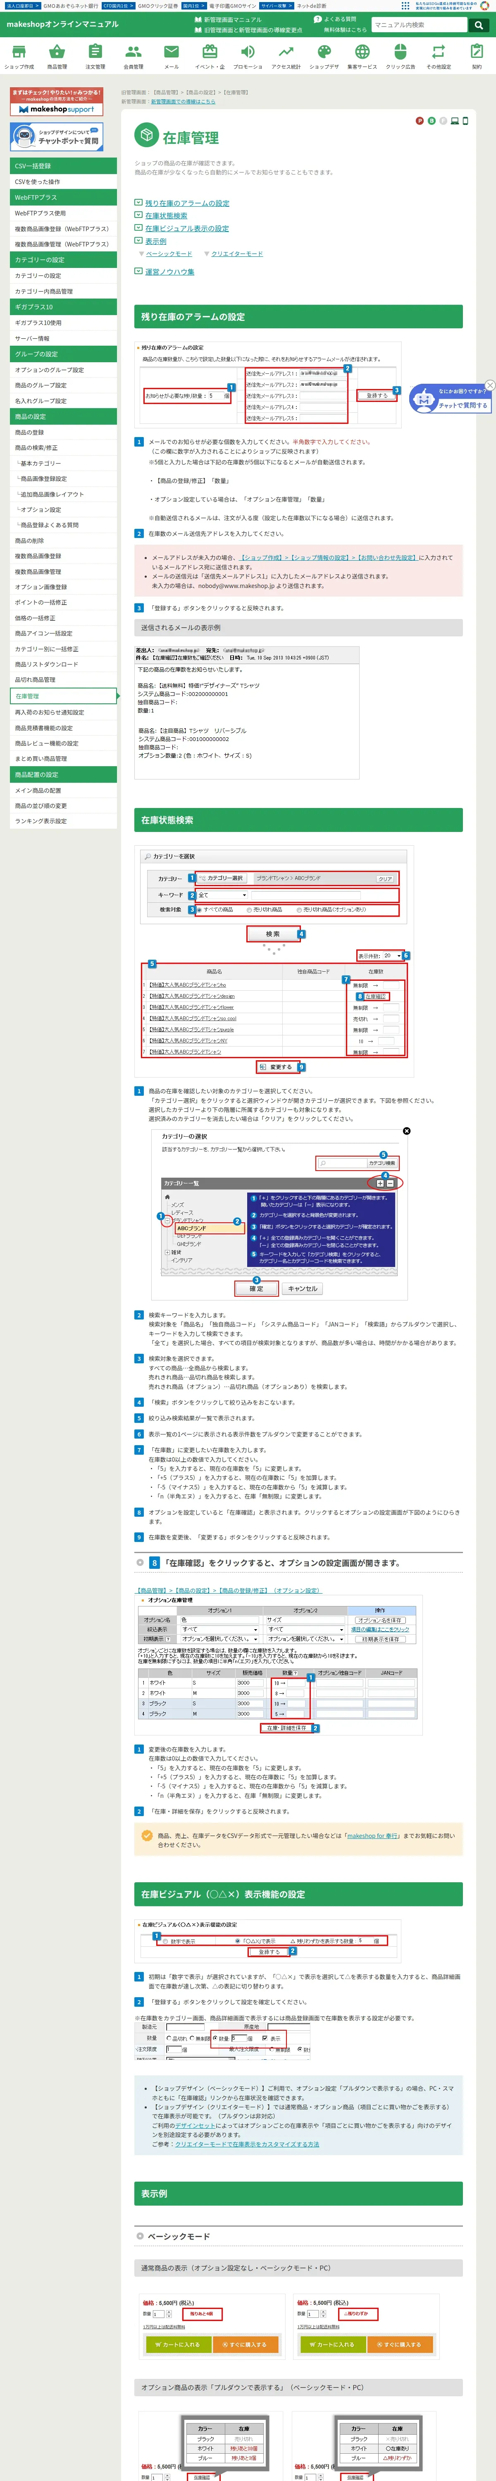The width and height of the screenshot is (496, 2481).
Task: Jump to 残り在庫のアラームの設定 anchor
Action: [187, 203]
